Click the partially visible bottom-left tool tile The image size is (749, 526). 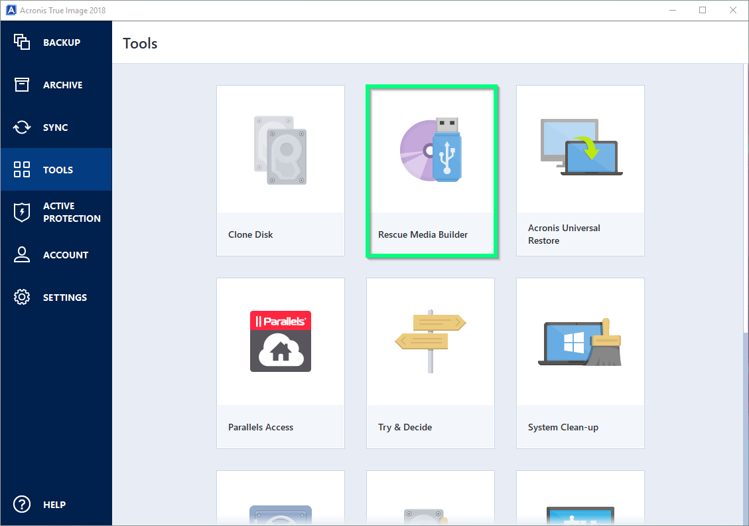[280, 498]
